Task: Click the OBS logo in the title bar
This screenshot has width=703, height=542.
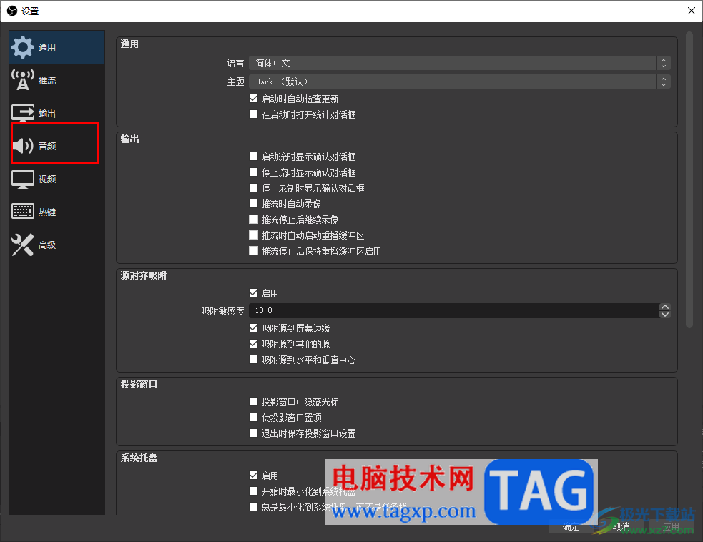Action: coord(12,11)
